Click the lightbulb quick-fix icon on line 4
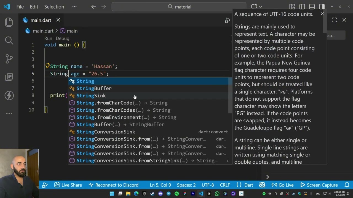Viewport: 353px width, 198px height. (47, 66)
